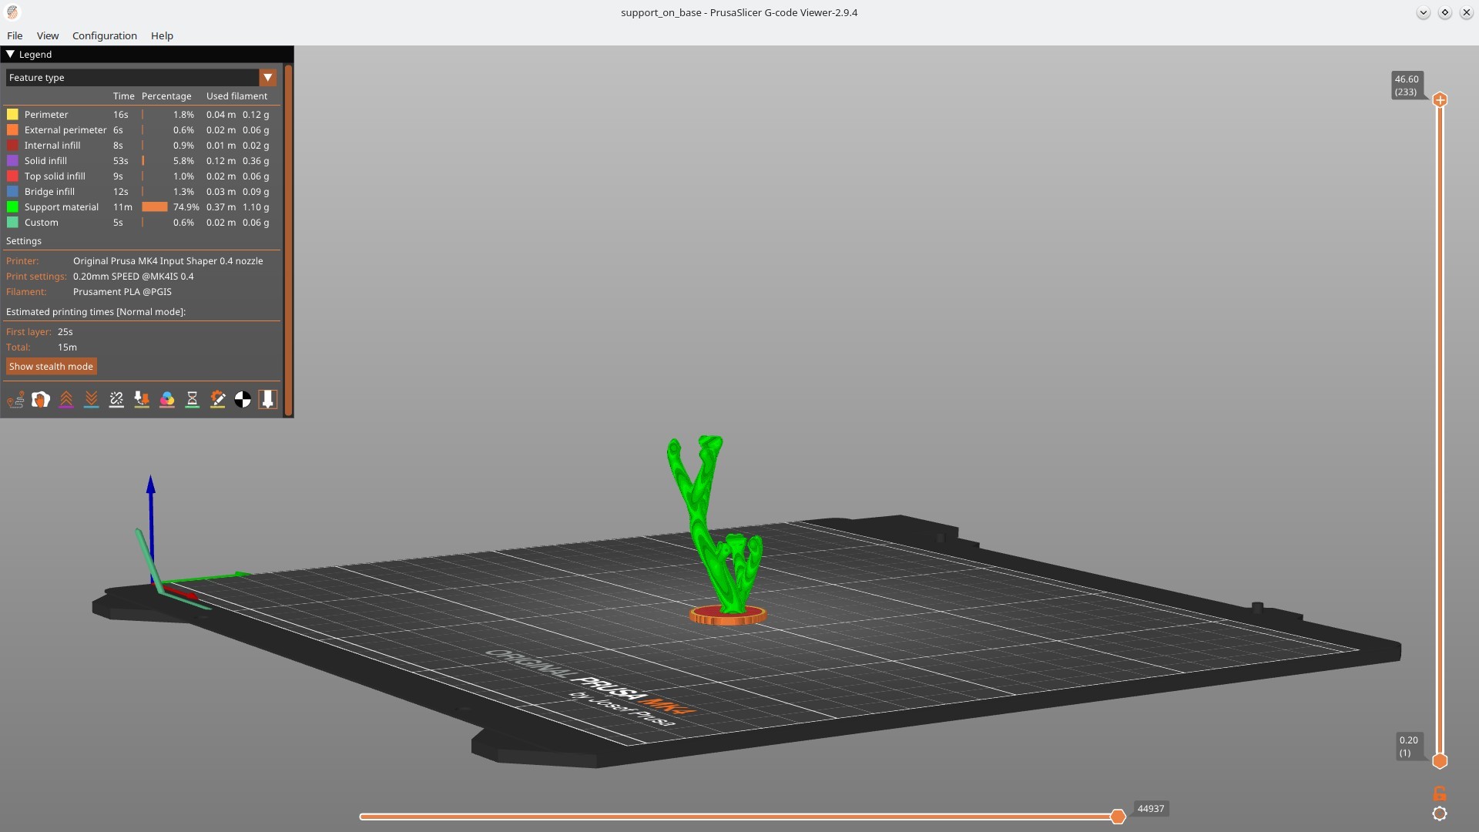Click the Settings heading in the legend

(24, 241)
